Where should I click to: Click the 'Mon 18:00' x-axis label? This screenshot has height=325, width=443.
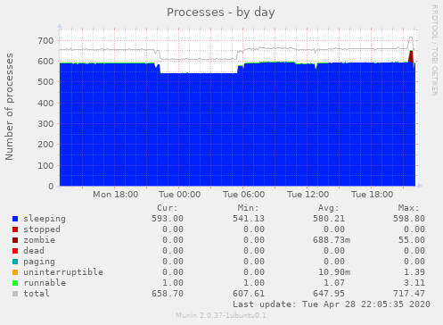[115, 195]
